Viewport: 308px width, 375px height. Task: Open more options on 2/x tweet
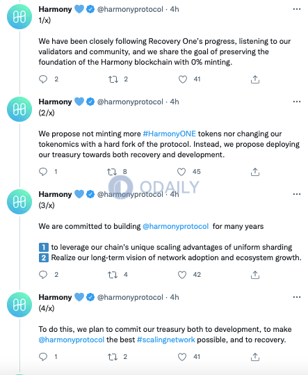tap(297, 102)
